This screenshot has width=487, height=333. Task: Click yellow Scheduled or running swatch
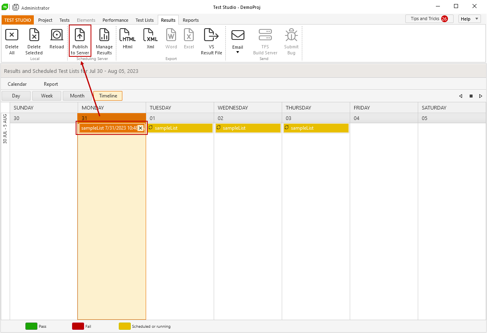tap(125, 326)
